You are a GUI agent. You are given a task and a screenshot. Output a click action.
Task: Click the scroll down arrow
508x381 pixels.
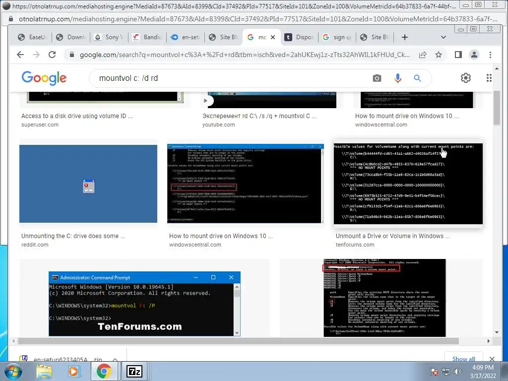point(497,332)
